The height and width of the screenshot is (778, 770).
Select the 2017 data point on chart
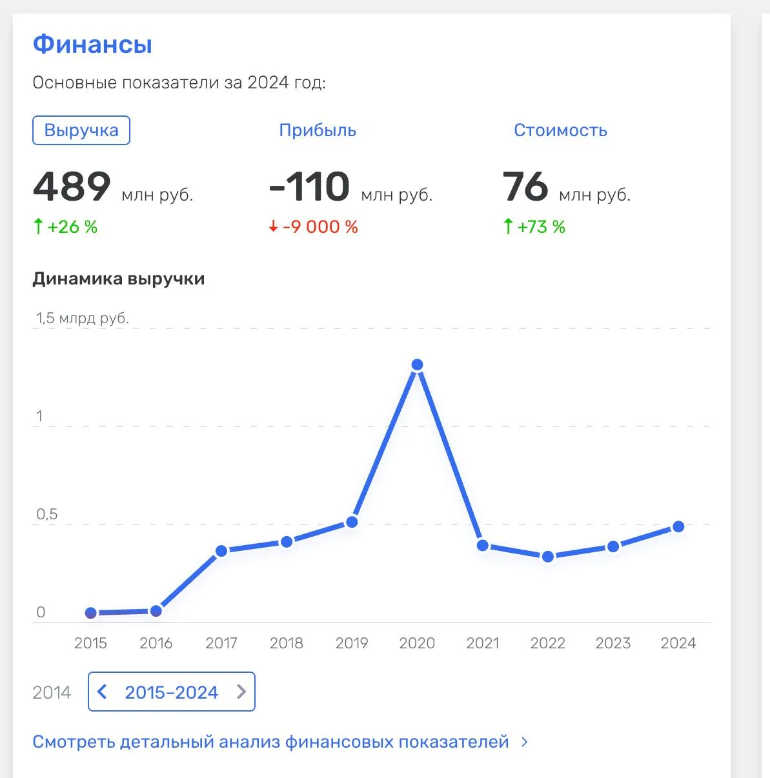tap(221, 551)
